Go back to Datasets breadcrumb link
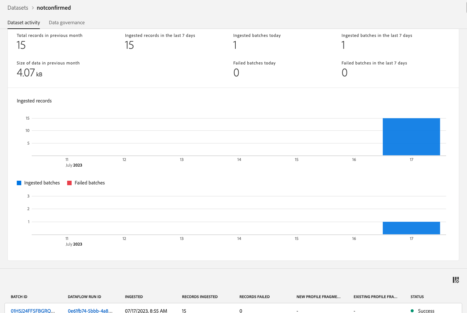Image resolution: width=467 pixels, height=313 pixels. click(x=18, y=8)
